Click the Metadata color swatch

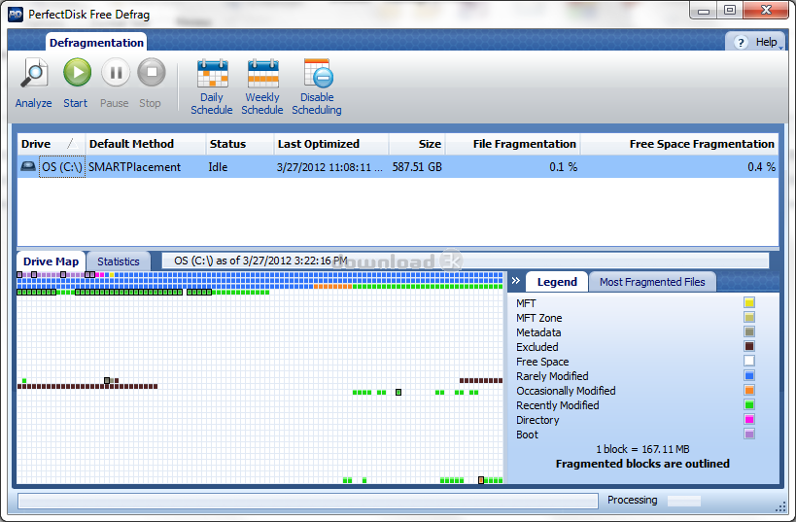(749, 331)
